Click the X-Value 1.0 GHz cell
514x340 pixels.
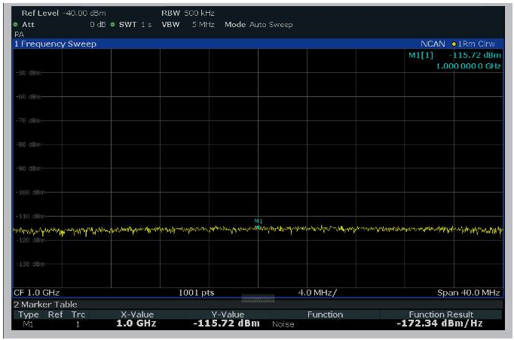tap(137, 323)
